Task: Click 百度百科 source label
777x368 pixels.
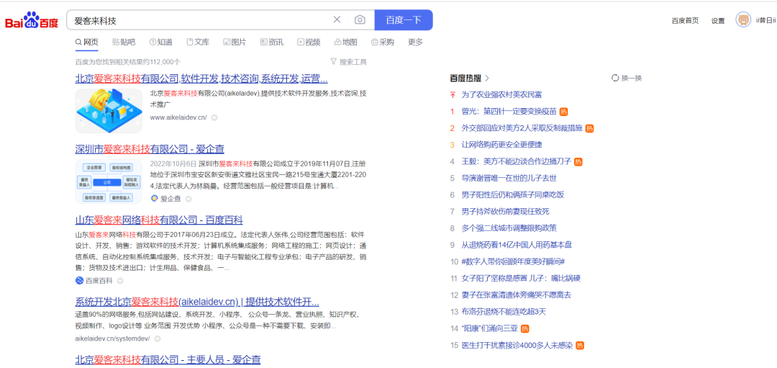Action: 94,281
